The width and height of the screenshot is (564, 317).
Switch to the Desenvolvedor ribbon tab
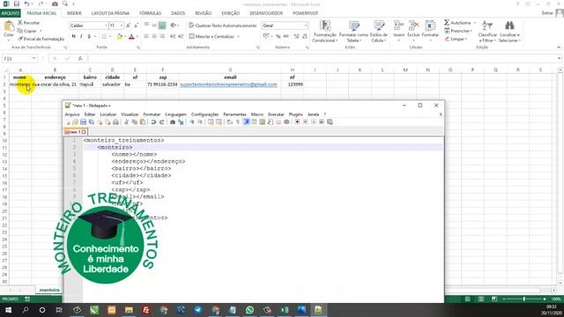pos(266,13)
